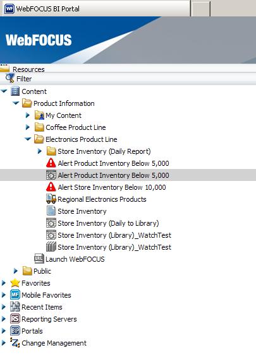Expand Store Inventory (Daily Report) arrow
The width and height of the screenshot is (256, 355).
tap(40, 151)
